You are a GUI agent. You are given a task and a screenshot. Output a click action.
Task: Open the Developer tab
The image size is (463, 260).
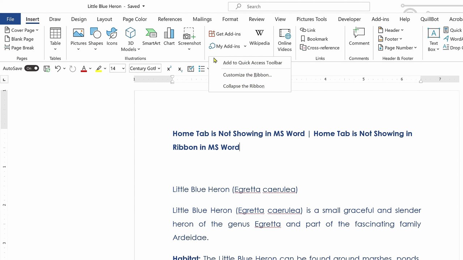(x=349, y=19)
